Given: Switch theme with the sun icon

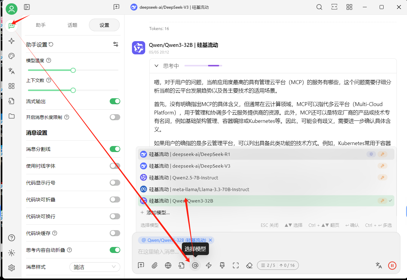Looking at the screenshot, I should [x=11, y=253].
